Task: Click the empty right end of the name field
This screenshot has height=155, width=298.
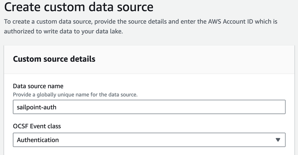Action: [x=239, y=107]
